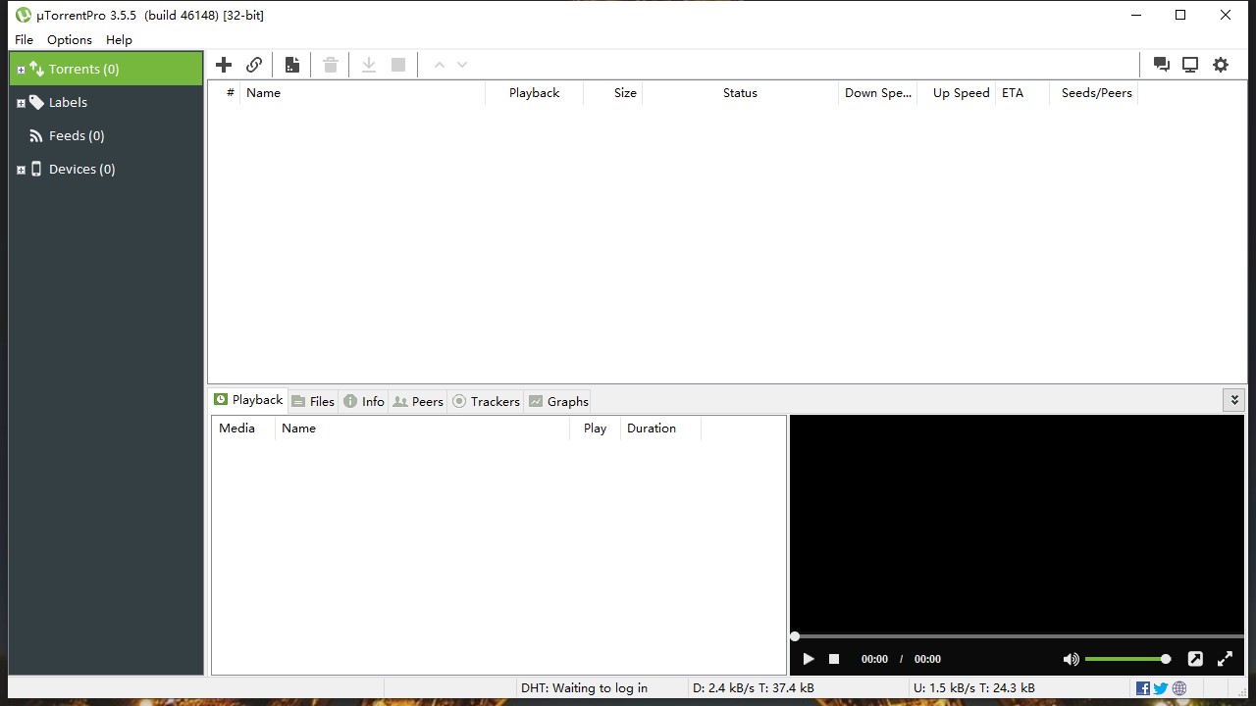Click download speed D: 2.4 kB/s status
The width and height of the screenshot is (1256, 706).
pos(753,688)
